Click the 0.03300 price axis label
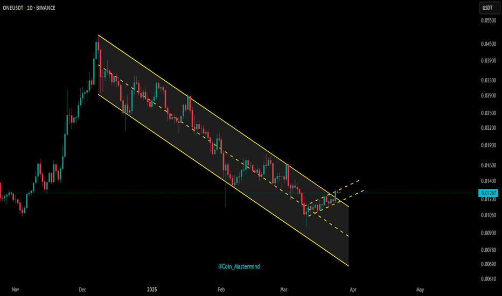Image resolution: width=502 pixels, height=296 pixels. point(489,80)
